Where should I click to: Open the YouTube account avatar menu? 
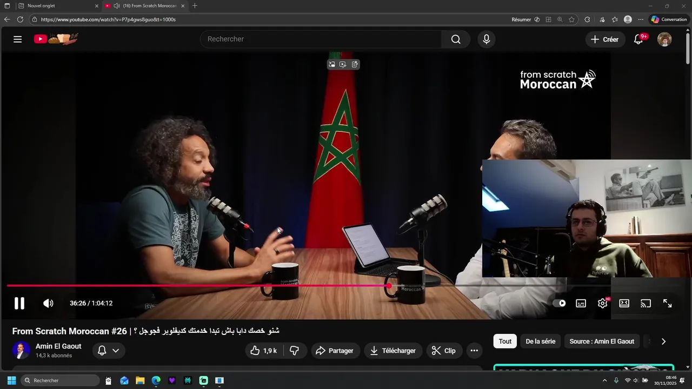point(664,39)
